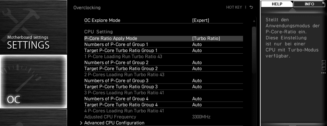This screenshot has width=327, height=126.
Task: Switch to the HELP tab
Action: pyautogui.click(x=277, y=4)
